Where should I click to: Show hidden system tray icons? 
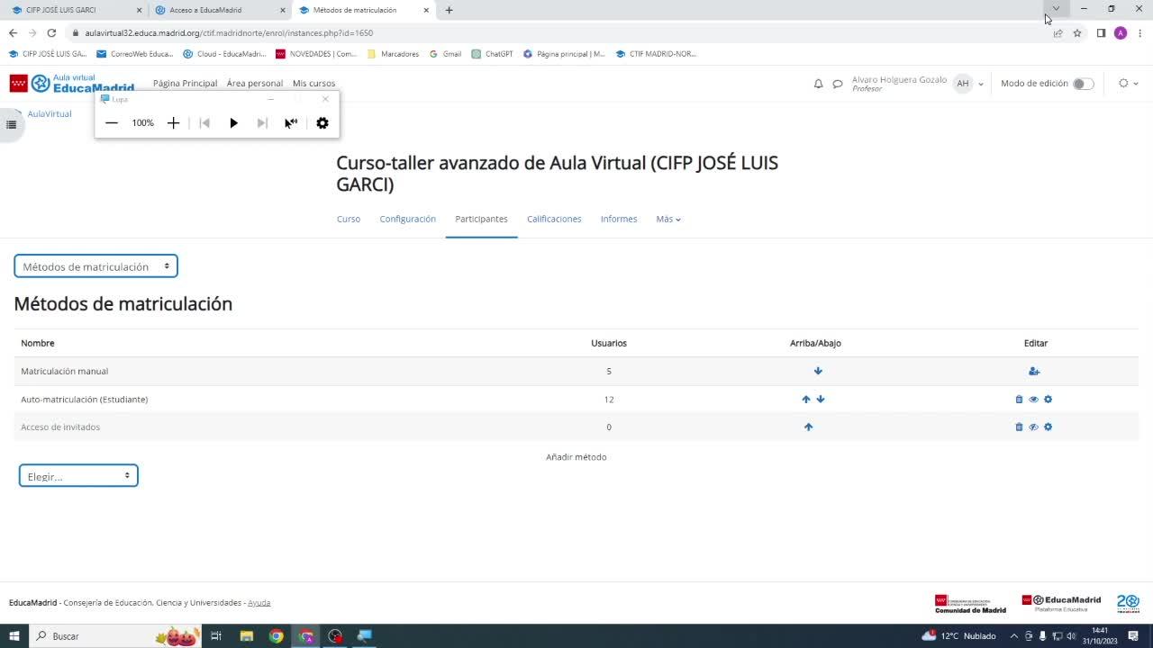(x=1014, y=636)
